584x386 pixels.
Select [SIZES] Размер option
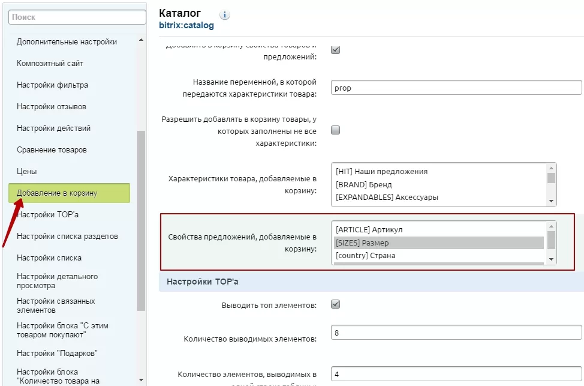click(x=439, y=243)
